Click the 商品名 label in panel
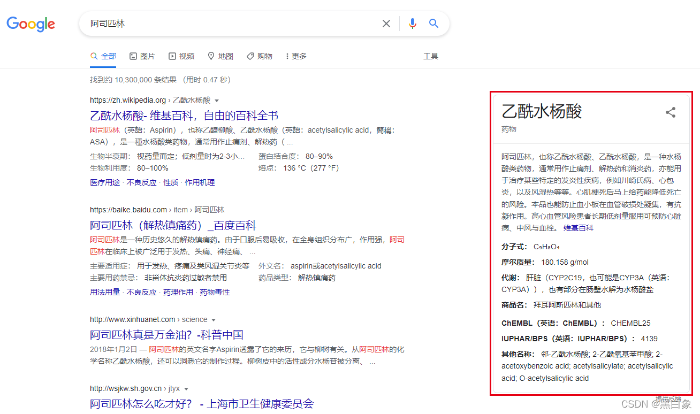The image size is (700, 414). (x=515, y=305)
